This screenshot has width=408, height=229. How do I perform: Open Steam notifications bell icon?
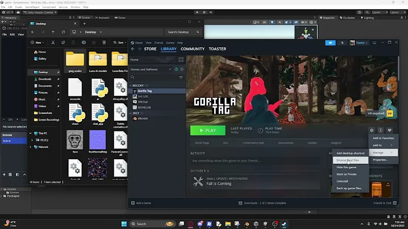click(342, 43)
